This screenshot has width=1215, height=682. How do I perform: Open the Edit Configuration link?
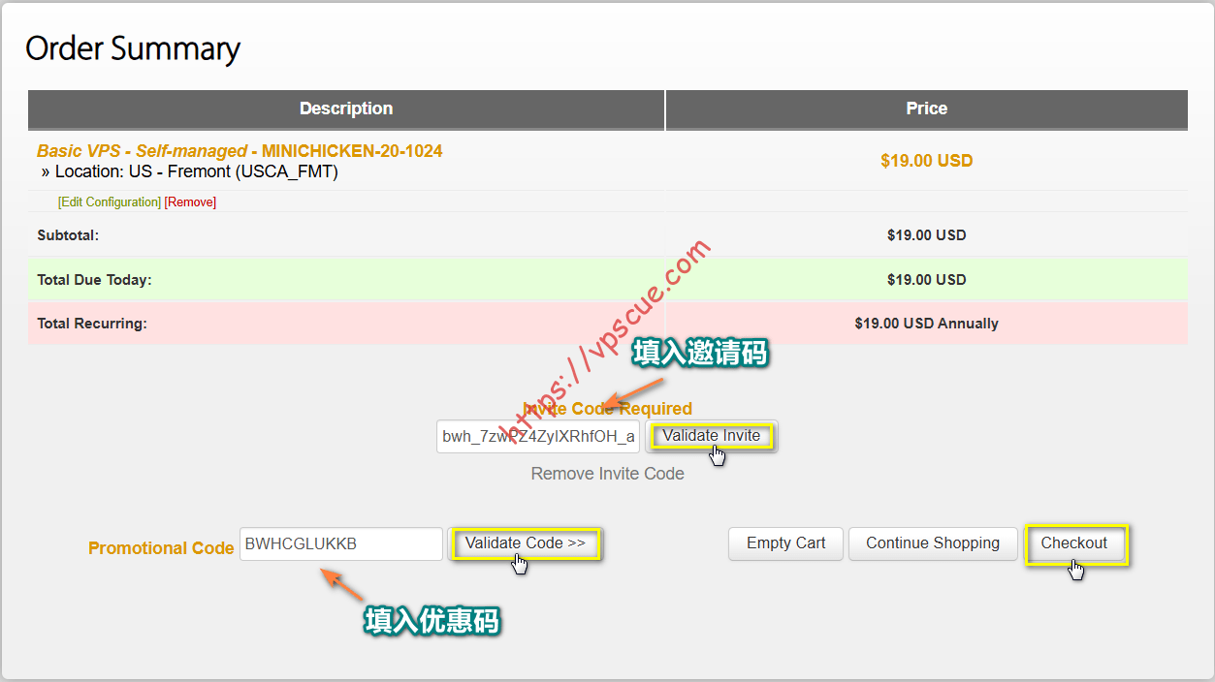coord(110,202)
